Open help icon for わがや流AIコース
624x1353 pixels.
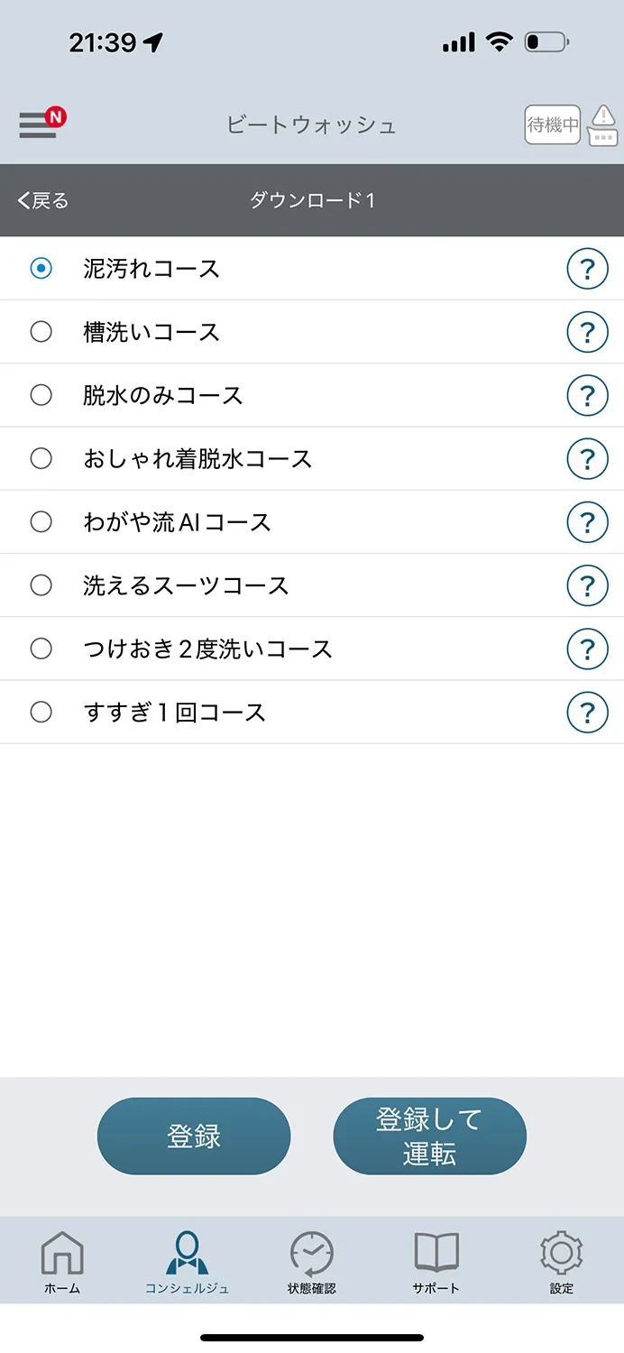(x=587, y=522)
